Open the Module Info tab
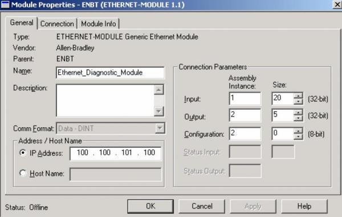This screenshot has height=217, width=342. pyautogui.click(x=99, y=23)
